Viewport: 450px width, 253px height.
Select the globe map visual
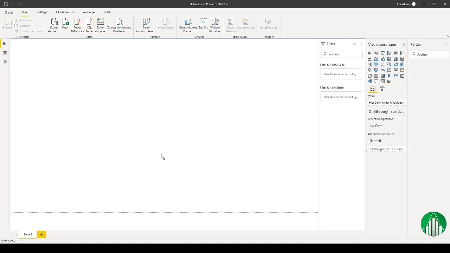pos(369,70)
